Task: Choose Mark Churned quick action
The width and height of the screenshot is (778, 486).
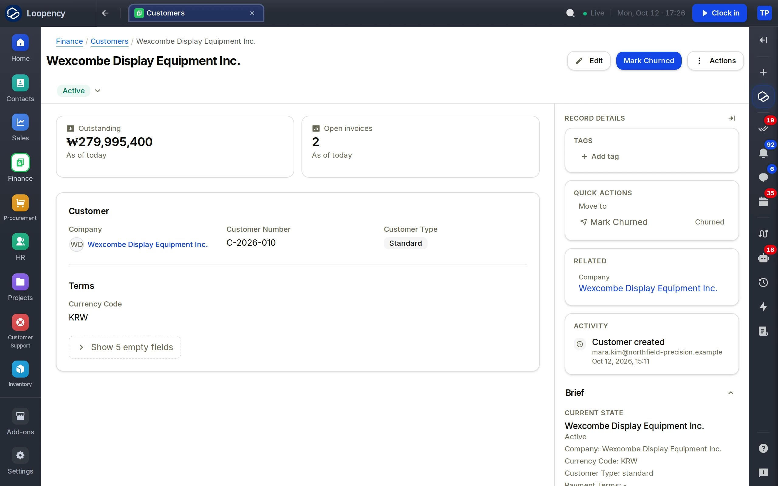Action: [x=652, y=222]
